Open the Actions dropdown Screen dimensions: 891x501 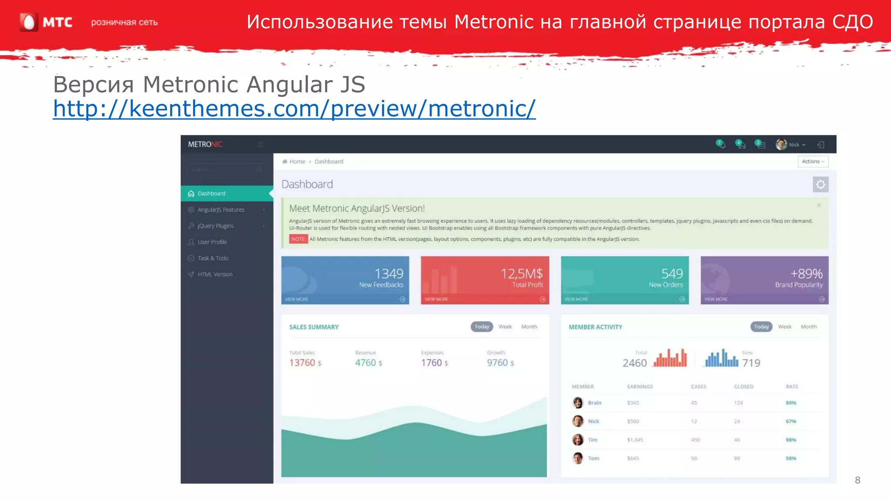(813, 161)
